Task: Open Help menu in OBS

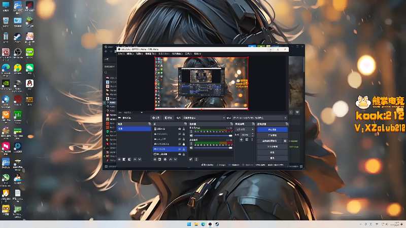Action: click(x=197, y=54)
